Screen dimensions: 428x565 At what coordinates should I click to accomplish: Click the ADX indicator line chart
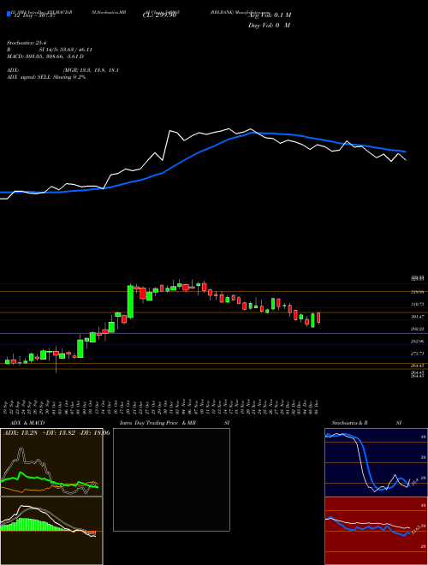[51, 462]
